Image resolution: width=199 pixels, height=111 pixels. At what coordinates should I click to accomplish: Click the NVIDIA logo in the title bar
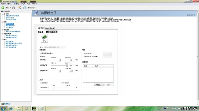[1, 1]
